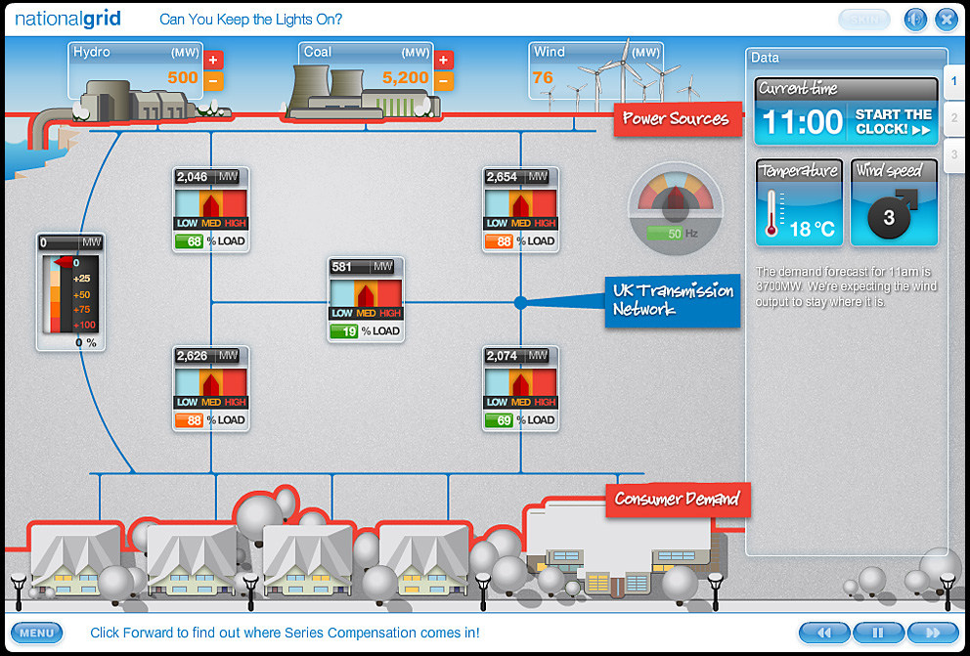Decrease Coal power output with minus button

tap(444, 80)
